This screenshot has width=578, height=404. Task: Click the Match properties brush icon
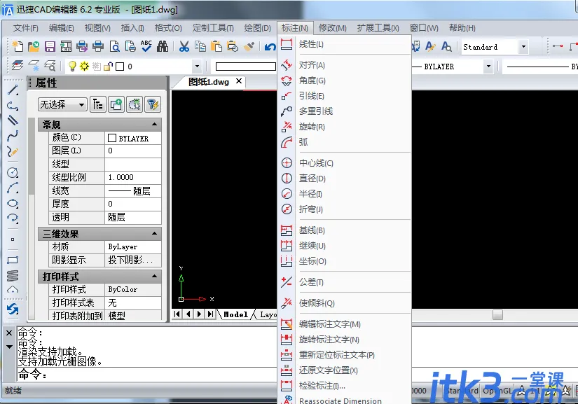(x=249, y=46)
